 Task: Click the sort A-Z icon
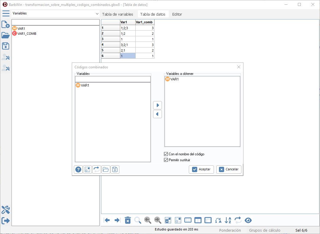(228, 220)
